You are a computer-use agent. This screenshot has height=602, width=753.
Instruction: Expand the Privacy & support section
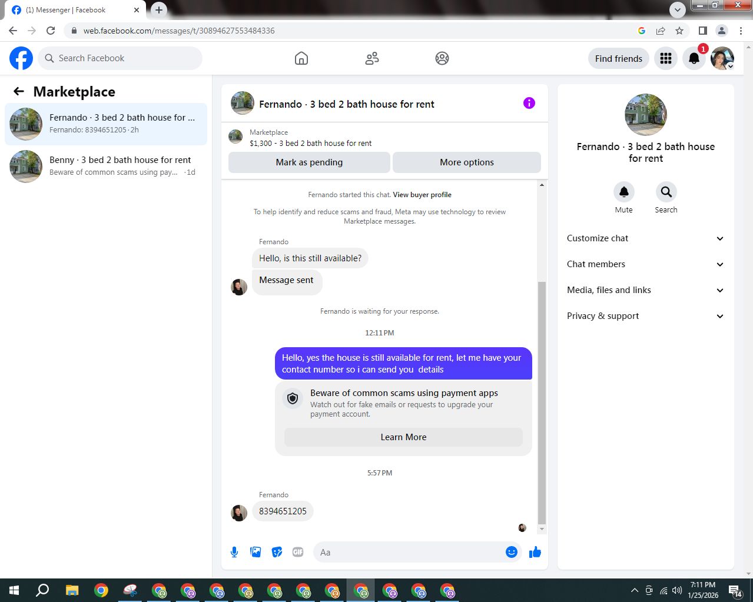646,316
